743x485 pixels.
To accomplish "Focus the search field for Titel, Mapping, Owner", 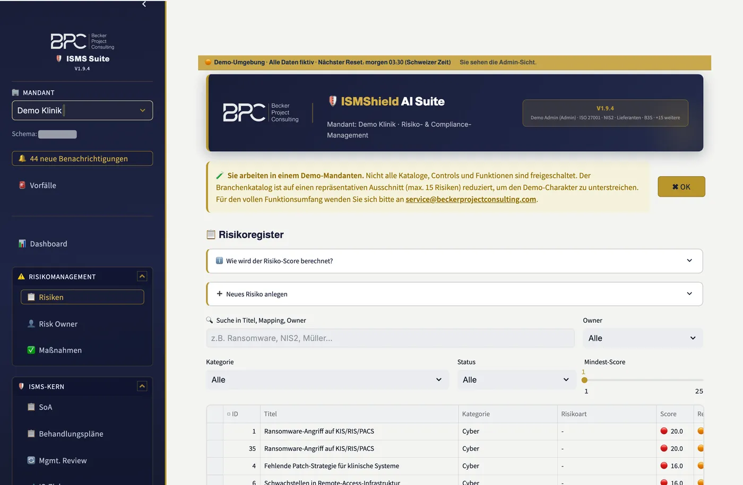I will point(391,338).
